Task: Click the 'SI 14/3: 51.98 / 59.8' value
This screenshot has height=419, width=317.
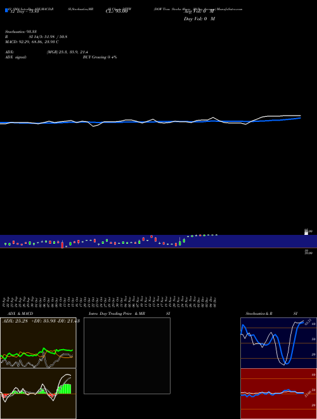Action: point(48,37)
